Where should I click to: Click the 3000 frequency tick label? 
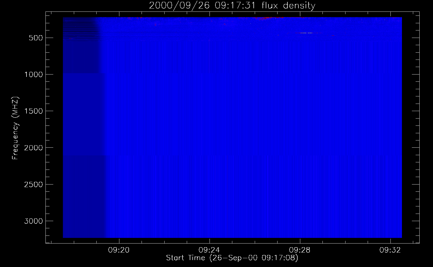point(33,221)
